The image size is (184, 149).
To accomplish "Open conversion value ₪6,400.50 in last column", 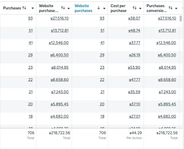I will [x=167, y=55].
